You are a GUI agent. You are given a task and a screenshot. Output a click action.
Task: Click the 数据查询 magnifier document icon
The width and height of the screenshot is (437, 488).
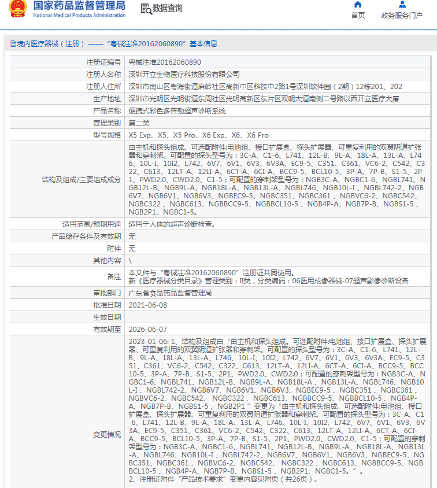[x=146, y=9]
